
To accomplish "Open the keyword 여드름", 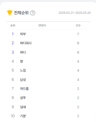I will (x=24, y=89).
